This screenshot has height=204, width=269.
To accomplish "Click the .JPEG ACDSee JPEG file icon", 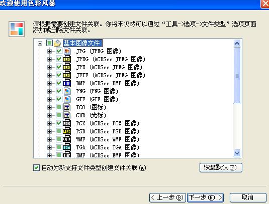I will coord(67,59).
